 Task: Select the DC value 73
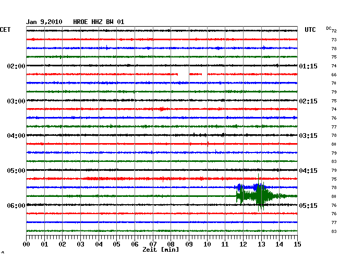334,40
